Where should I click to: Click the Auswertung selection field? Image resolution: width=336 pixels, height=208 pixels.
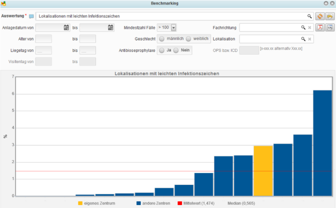(x=174, y=16)
